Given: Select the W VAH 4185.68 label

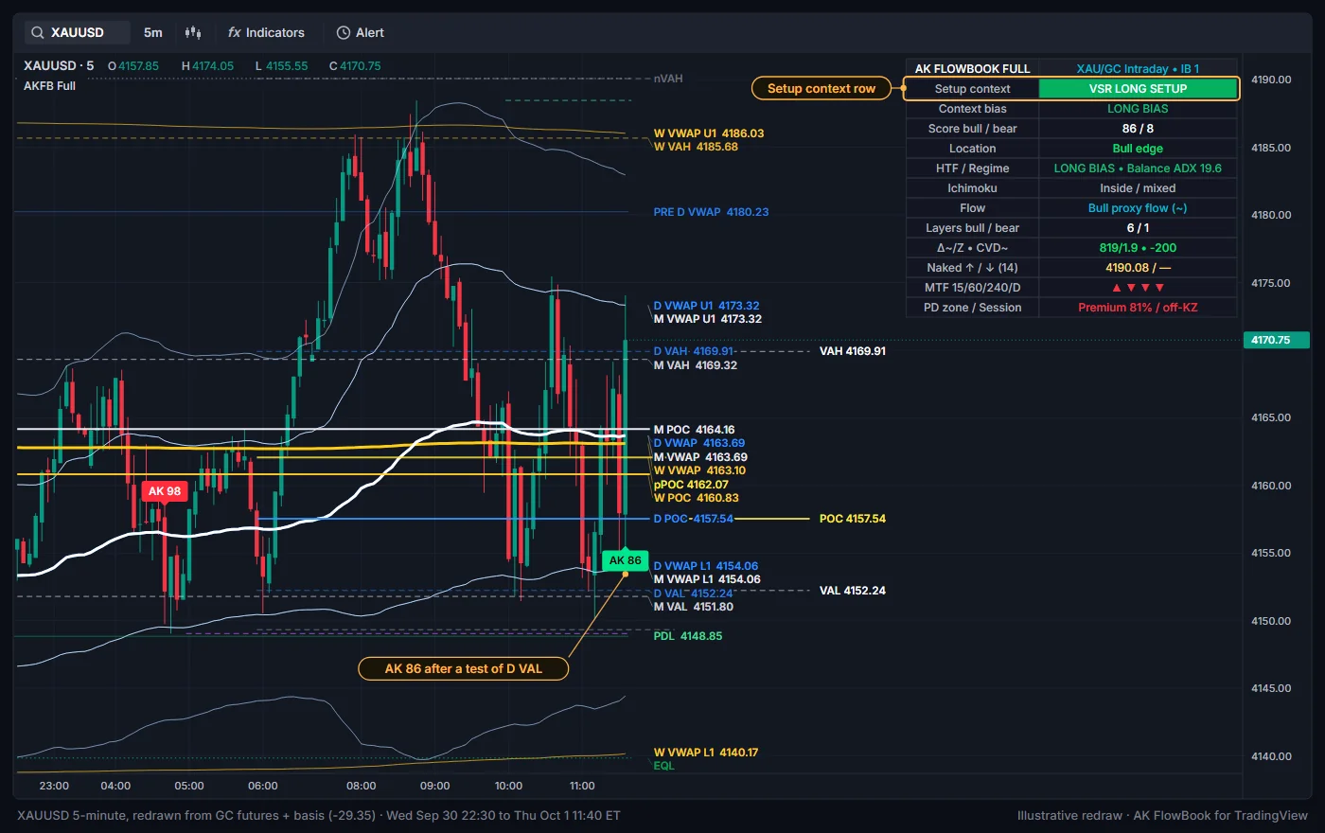Looking at the screenshot, I should coord(696,147).
